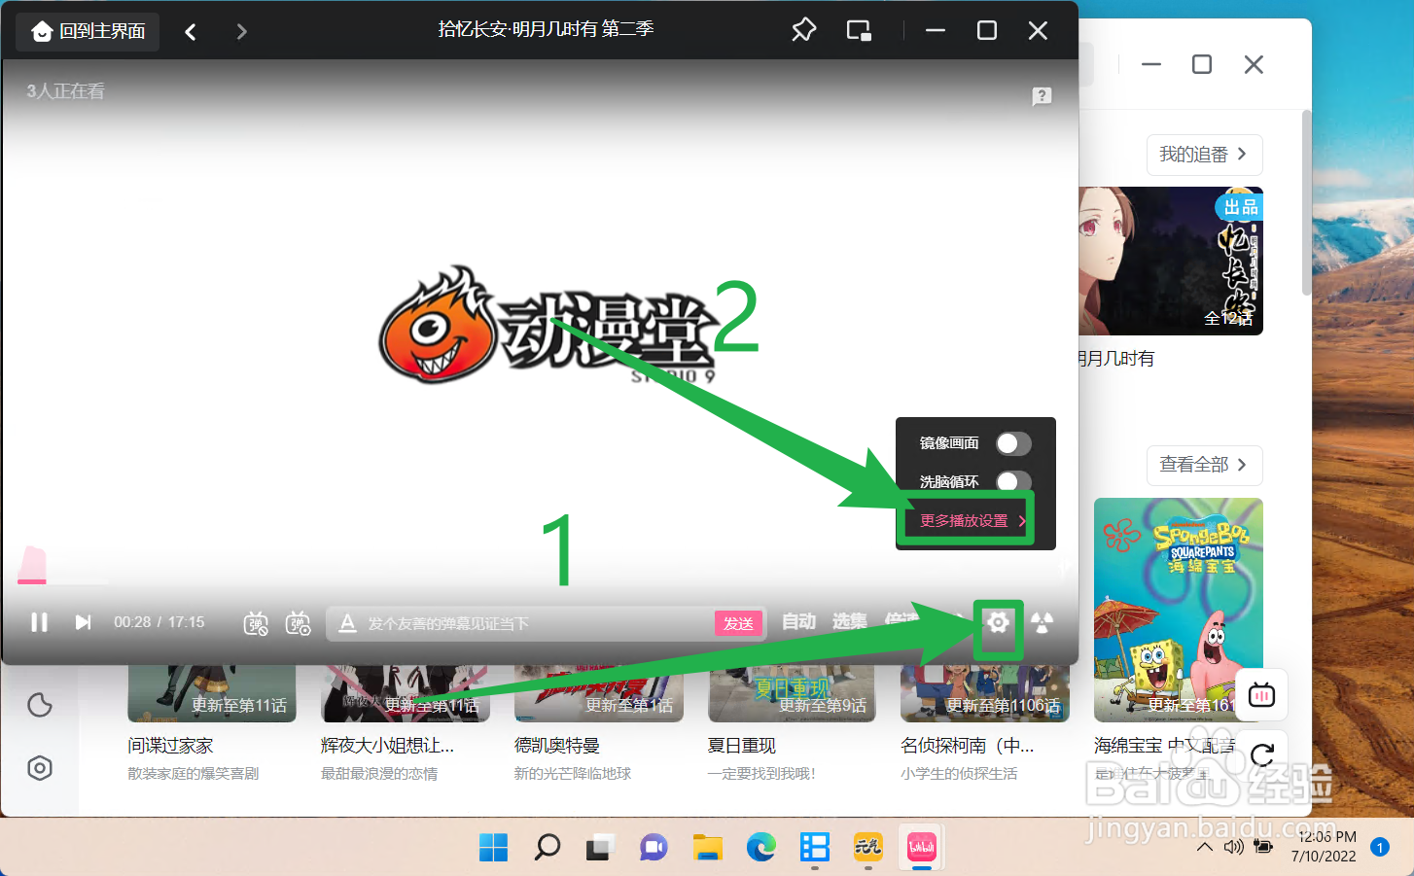Open Task View on taskbar
This screenshot has width=1414, height=876.
[600, 848]
